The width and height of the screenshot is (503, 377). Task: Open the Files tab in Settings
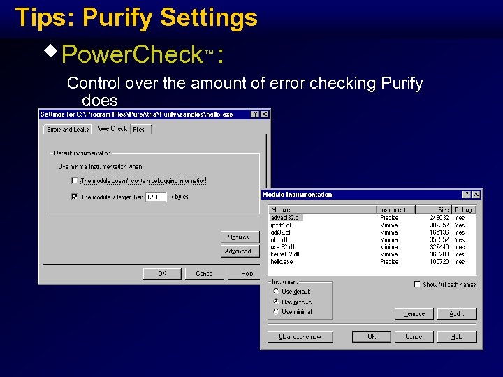[x=141, y=130]
